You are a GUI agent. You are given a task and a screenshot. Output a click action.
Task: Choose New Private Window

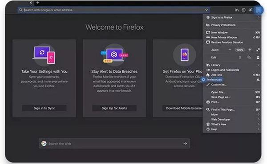pyautogui.click(x=232, y=37)
